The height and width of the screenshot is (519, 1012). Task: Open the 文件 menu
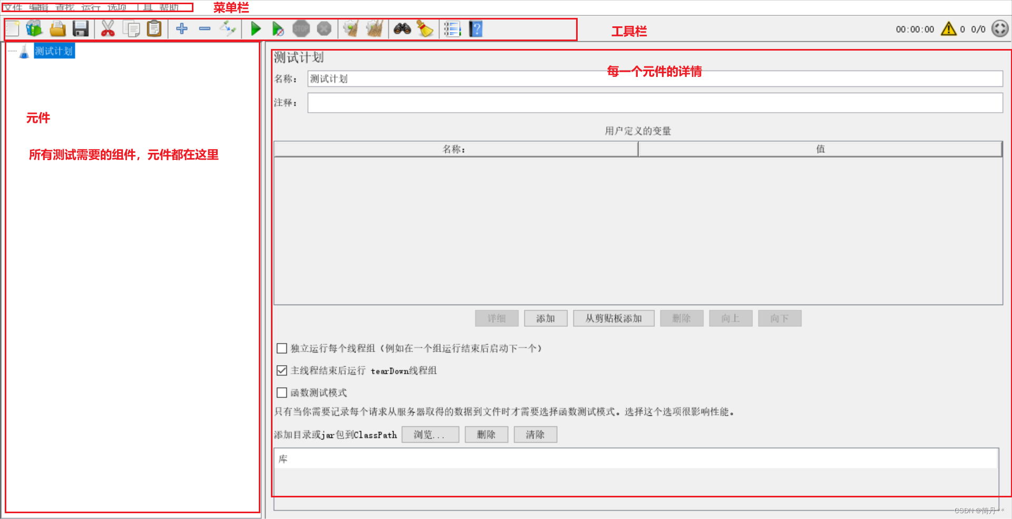13,7
